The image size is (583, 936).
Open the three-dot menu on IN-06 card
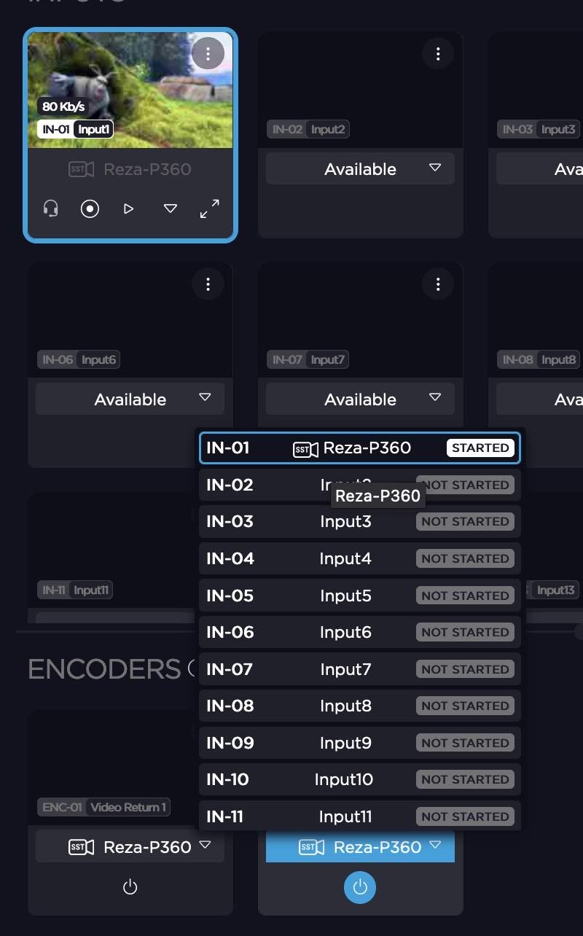(208, 284)
